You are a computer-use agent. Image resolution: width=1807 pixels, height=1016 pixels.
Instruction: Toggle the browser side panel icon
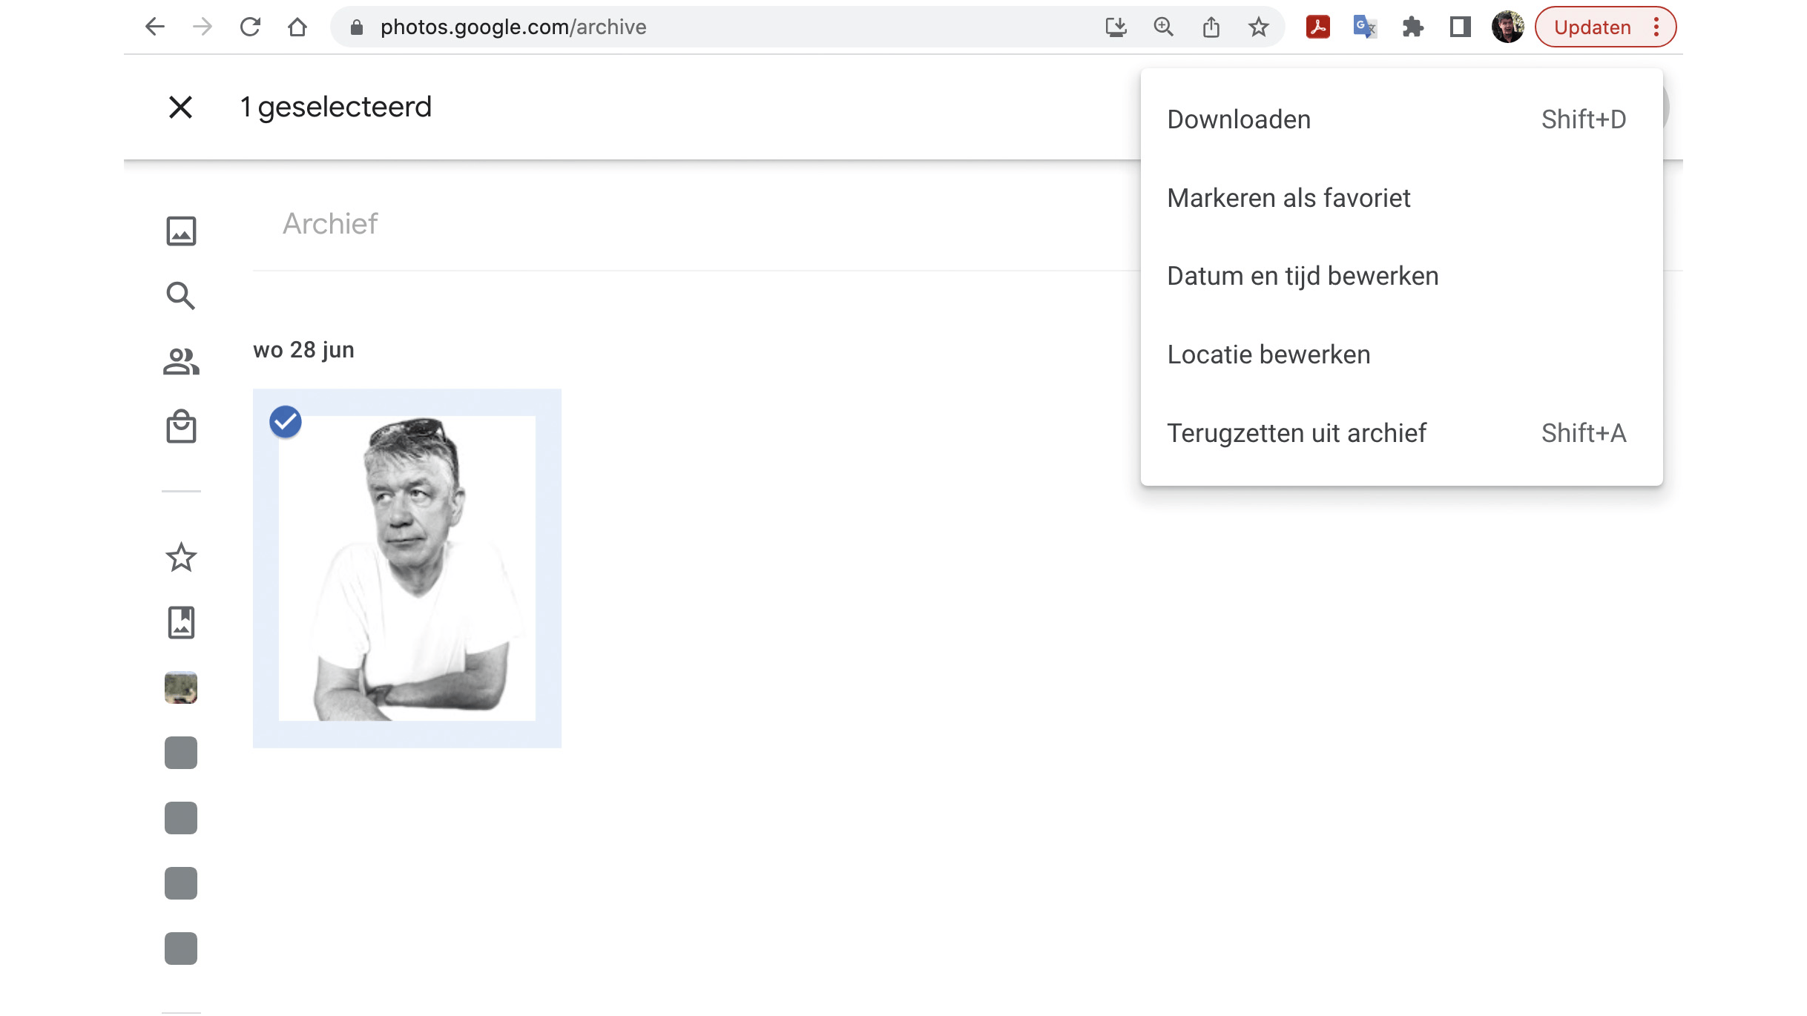(x=1460, y=27)
